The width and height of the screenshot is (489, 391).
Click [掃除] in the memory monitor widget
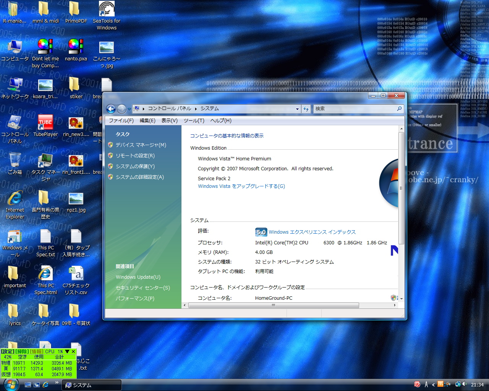[22, 352]
